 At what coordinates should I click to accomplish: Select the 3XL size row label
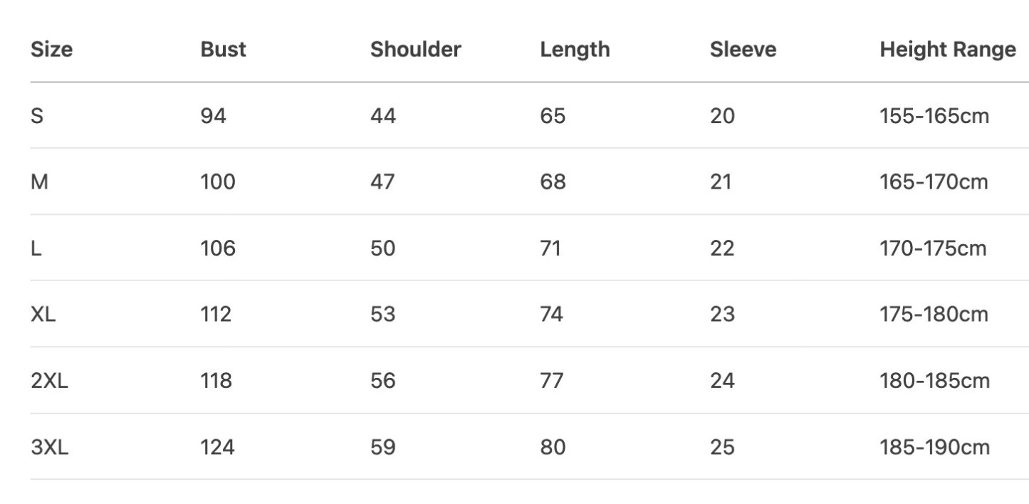[x=49, y=447]
